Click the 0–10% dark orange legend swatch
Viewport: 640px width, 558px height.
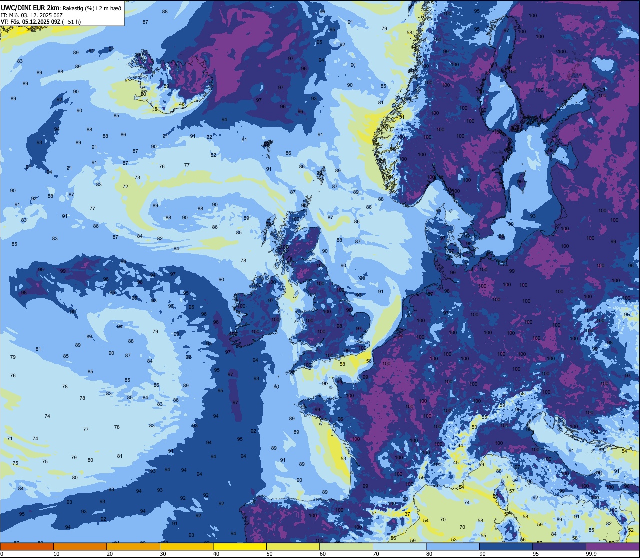coord(27,546)
